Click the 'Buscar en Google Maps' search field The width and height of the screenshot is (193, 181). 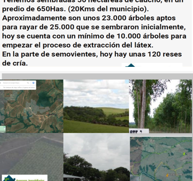click(x=15, y=83)
